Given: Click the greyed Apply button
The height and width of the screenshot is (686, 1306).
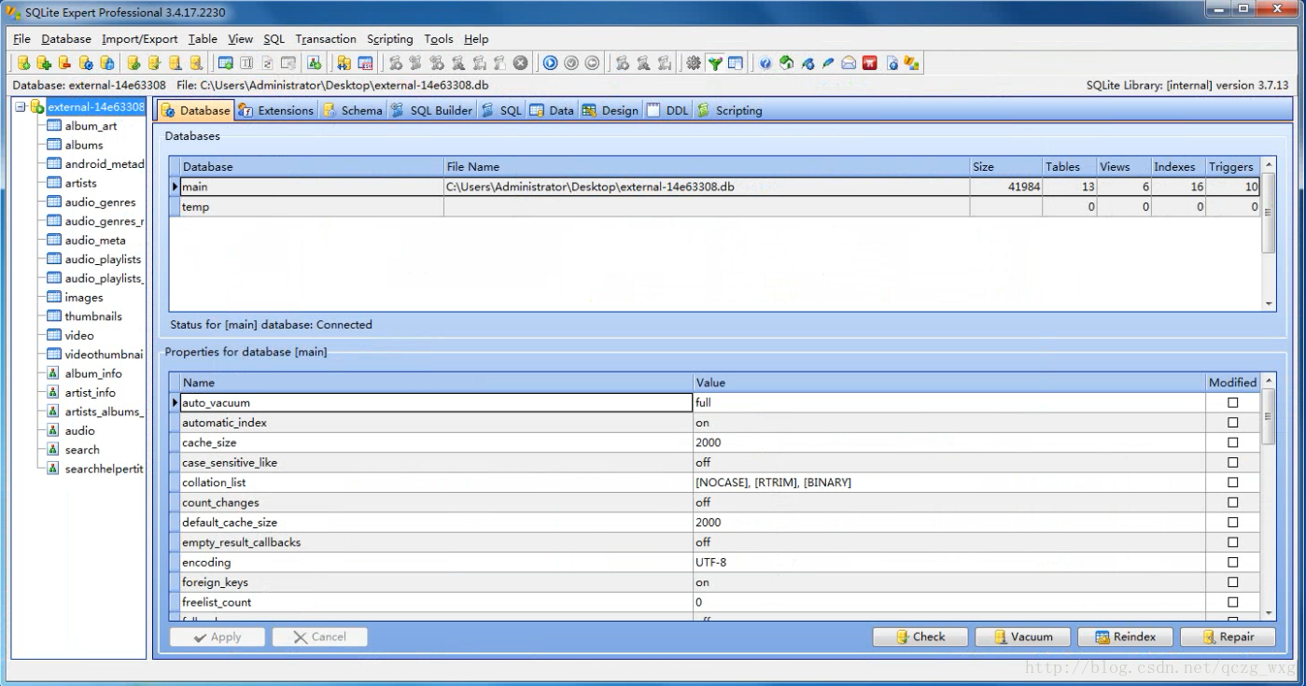Looking at the screenshot, I should (x=218, y=637).
